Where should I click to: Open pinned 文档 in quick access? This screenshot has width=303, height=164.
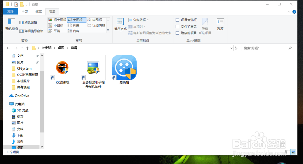point(20,56)
